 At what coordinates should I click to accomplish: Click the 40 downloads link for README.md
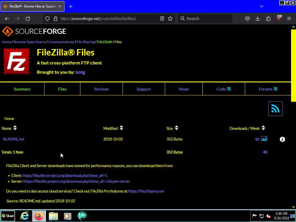pos(257,139)
